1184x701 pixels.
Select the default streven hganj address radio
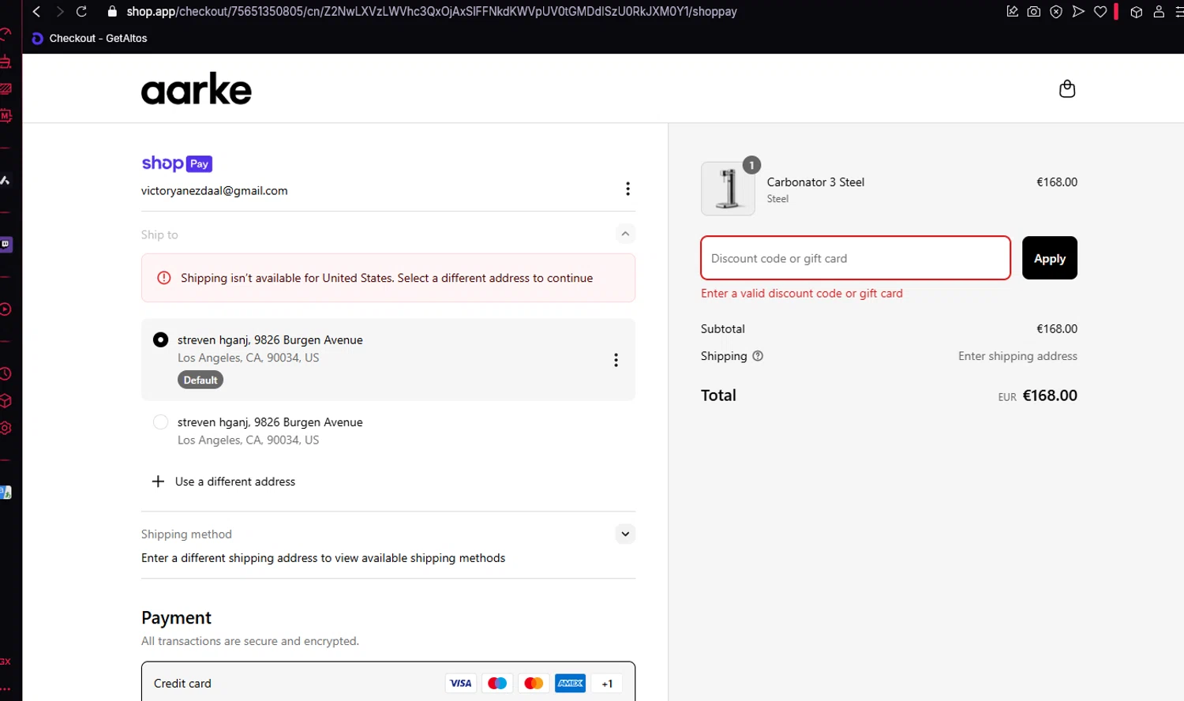pyautogui.click(x=160, y=339)
